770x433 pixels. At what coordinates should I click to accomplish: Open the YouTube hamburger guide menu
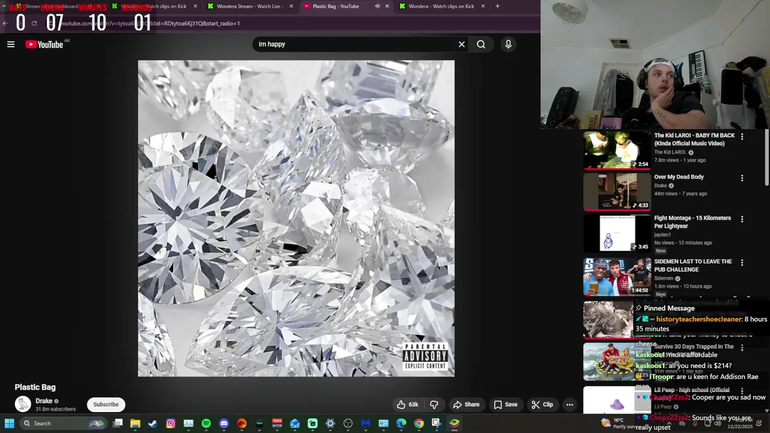click(11, 44)
